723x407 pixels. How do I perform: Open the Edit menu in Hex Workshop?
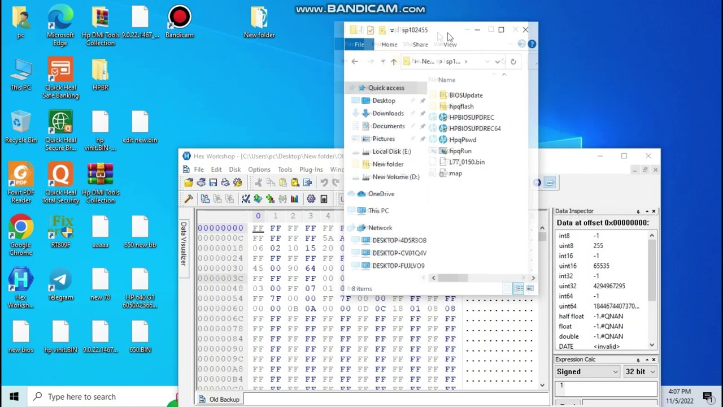(216, 170)
